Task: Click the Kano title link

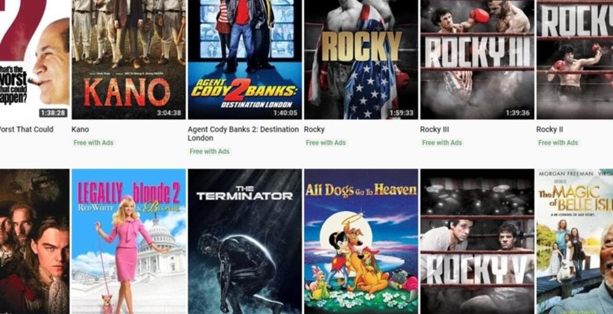Action: (80, 129)
